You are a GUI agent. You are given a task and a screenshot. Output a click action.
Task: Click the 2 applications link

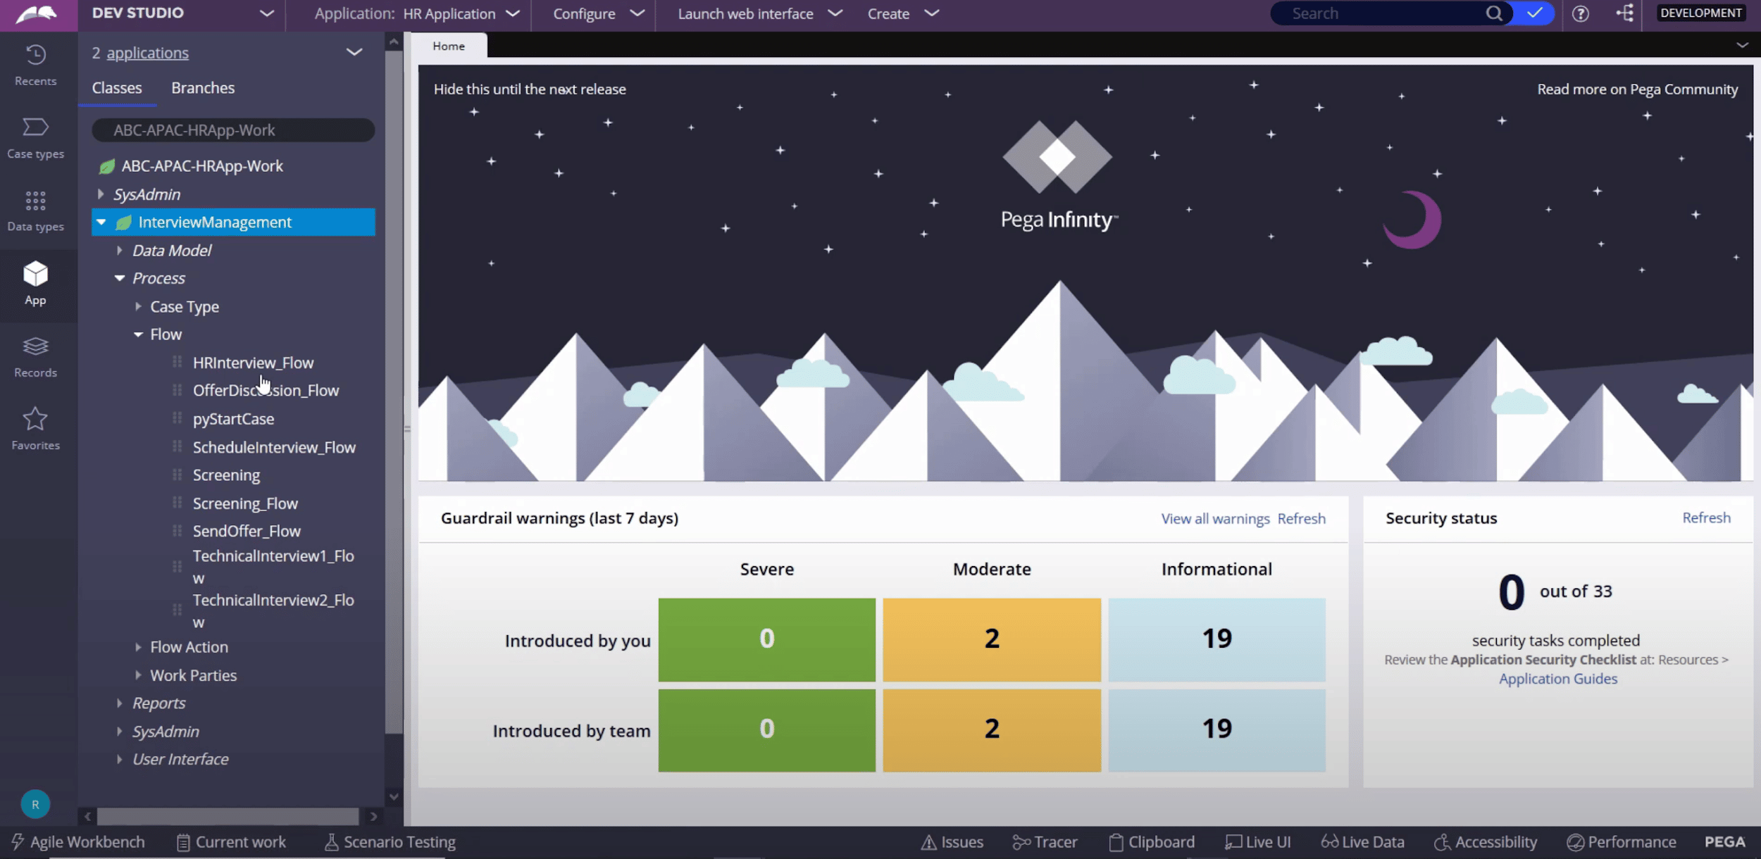tap(147, 53)
